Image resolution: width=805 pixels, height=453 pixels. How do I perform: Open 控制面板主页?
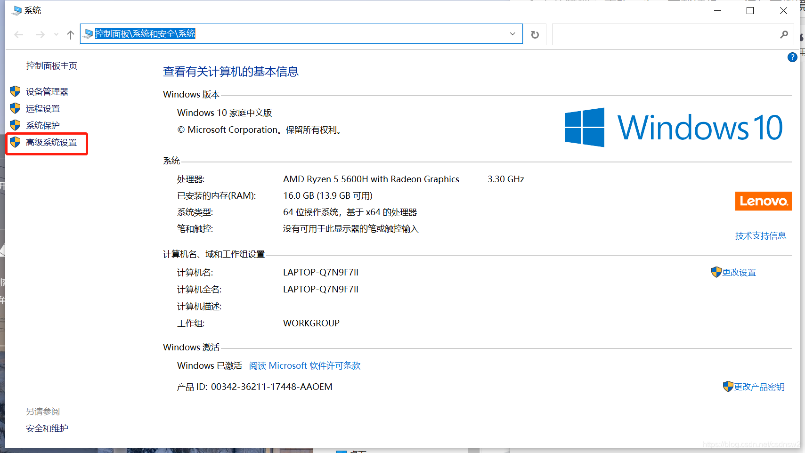(52, 65)
